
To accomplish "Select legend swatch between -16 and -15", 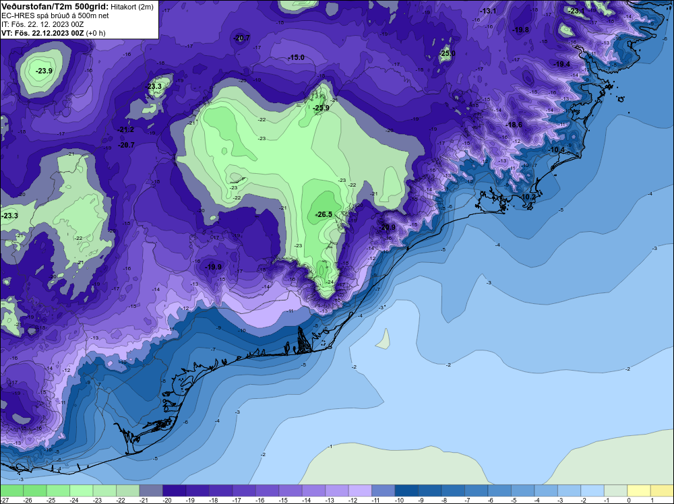I will (x=268, y=491).
